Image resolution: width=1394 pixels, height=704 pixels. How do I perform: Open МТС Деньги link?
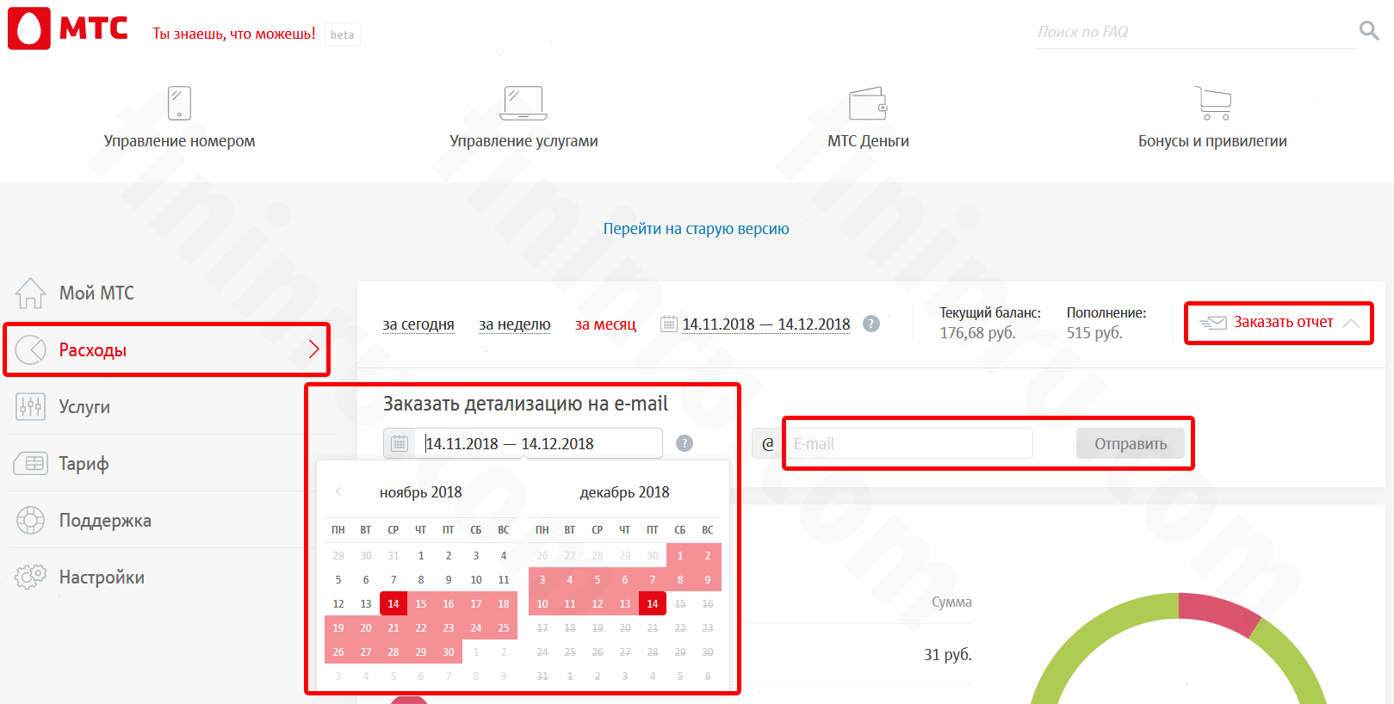point(868,140)
